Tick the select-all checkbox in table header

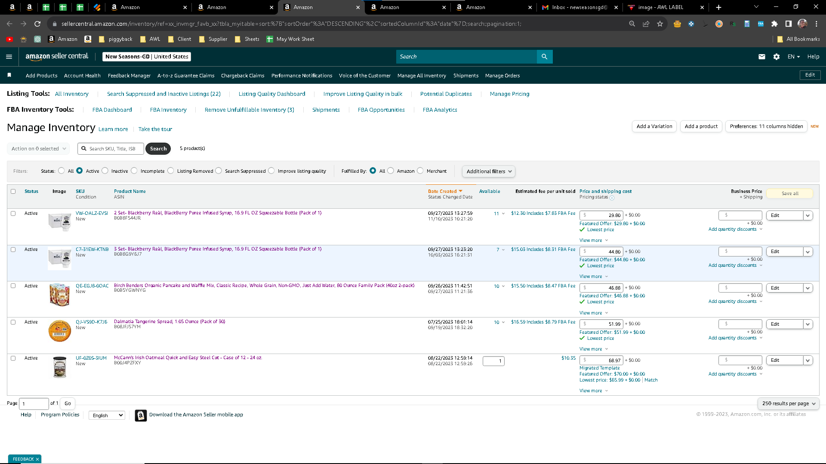click(13, 192)
